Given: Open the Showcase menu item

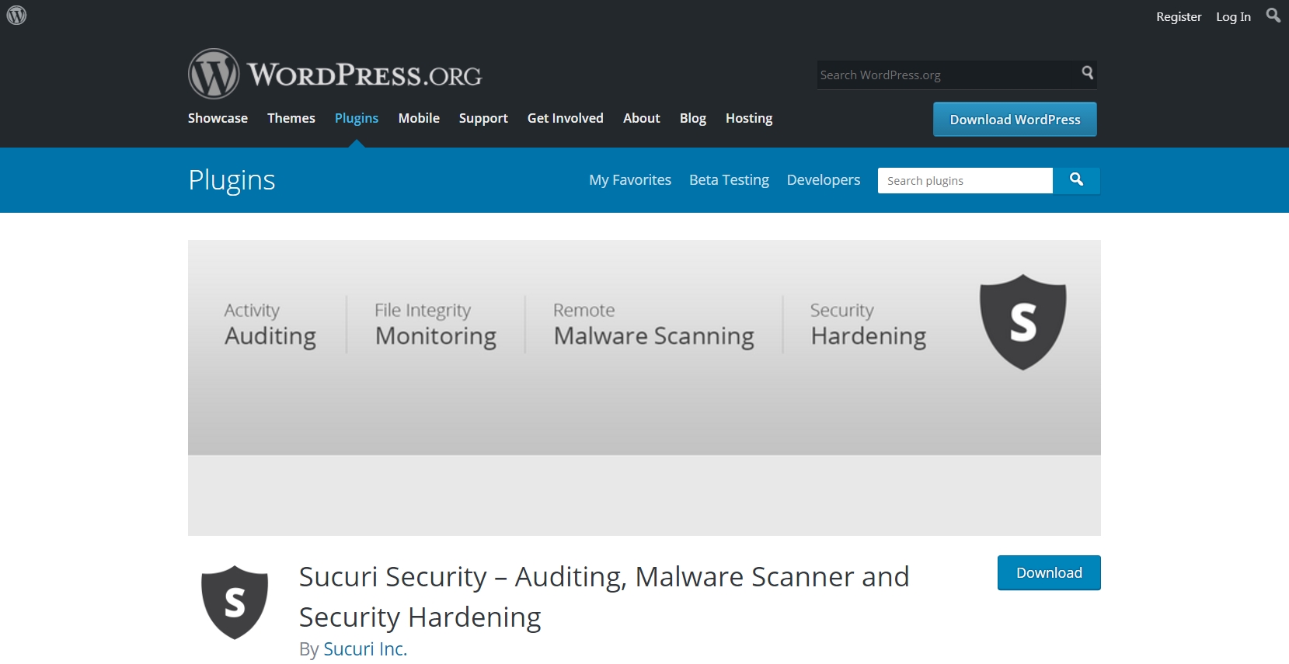Looking at the screenshot, I should [218, 118].
